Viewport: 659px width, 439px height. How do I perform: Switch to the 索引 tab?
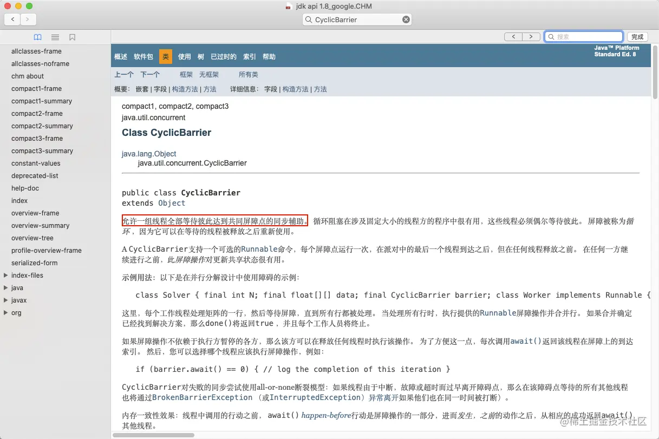tap(249, 56)
